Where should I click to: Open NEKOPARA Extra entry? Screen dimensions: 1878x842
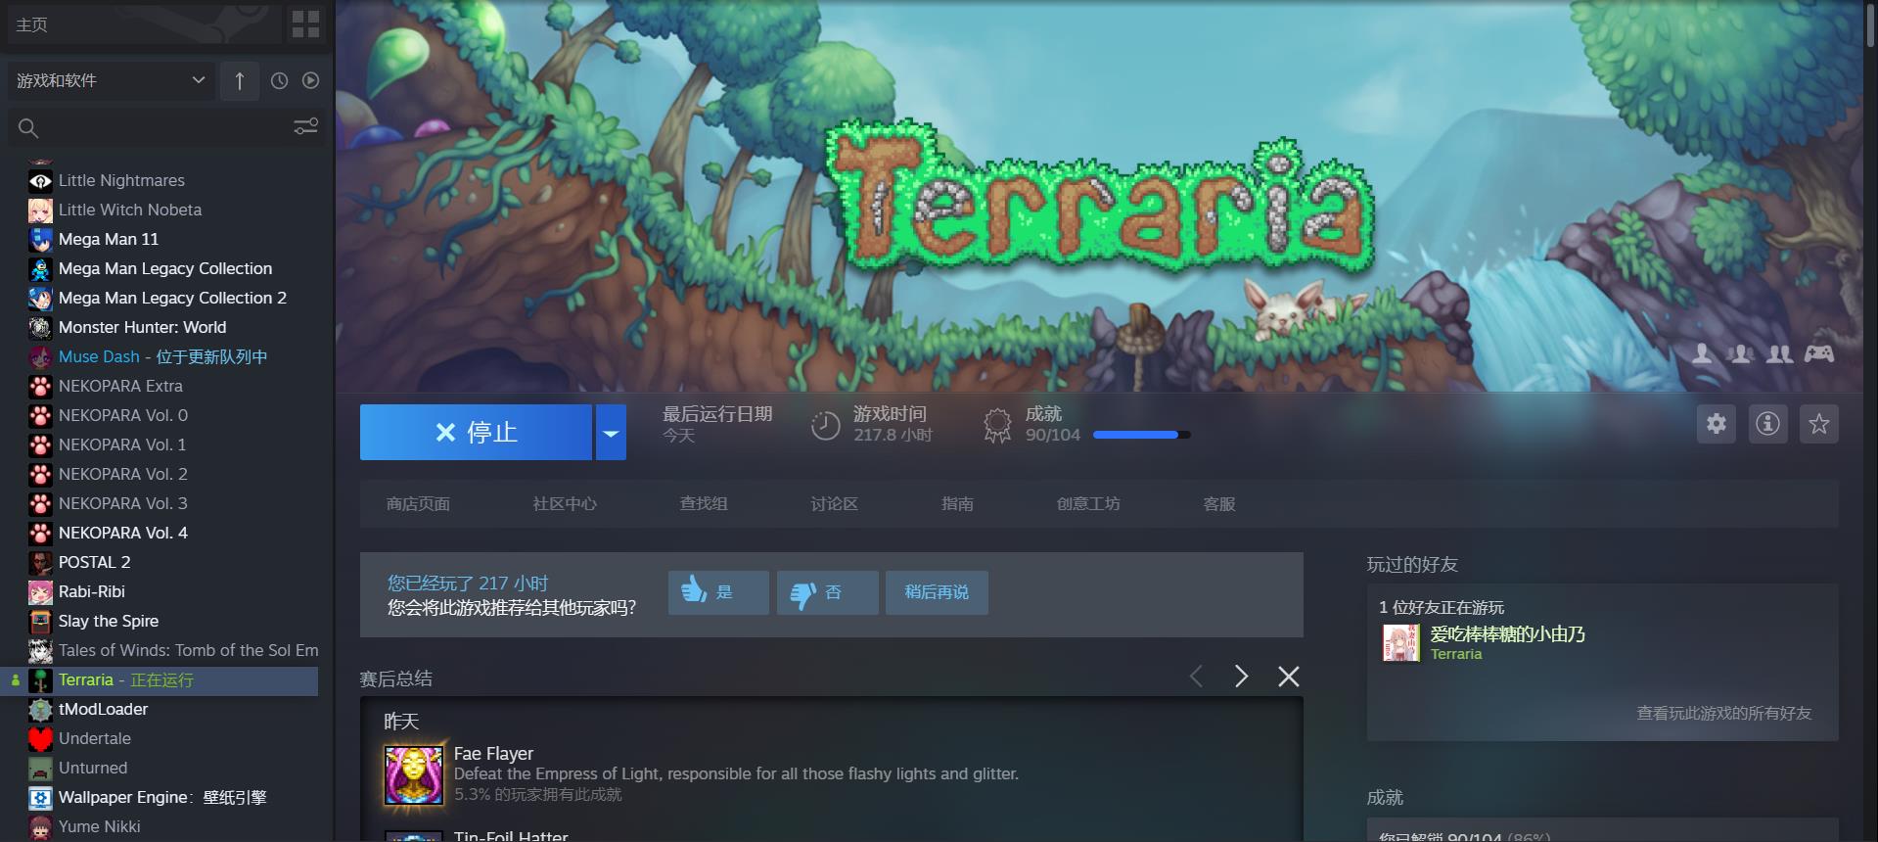click(x=120, y=386)
